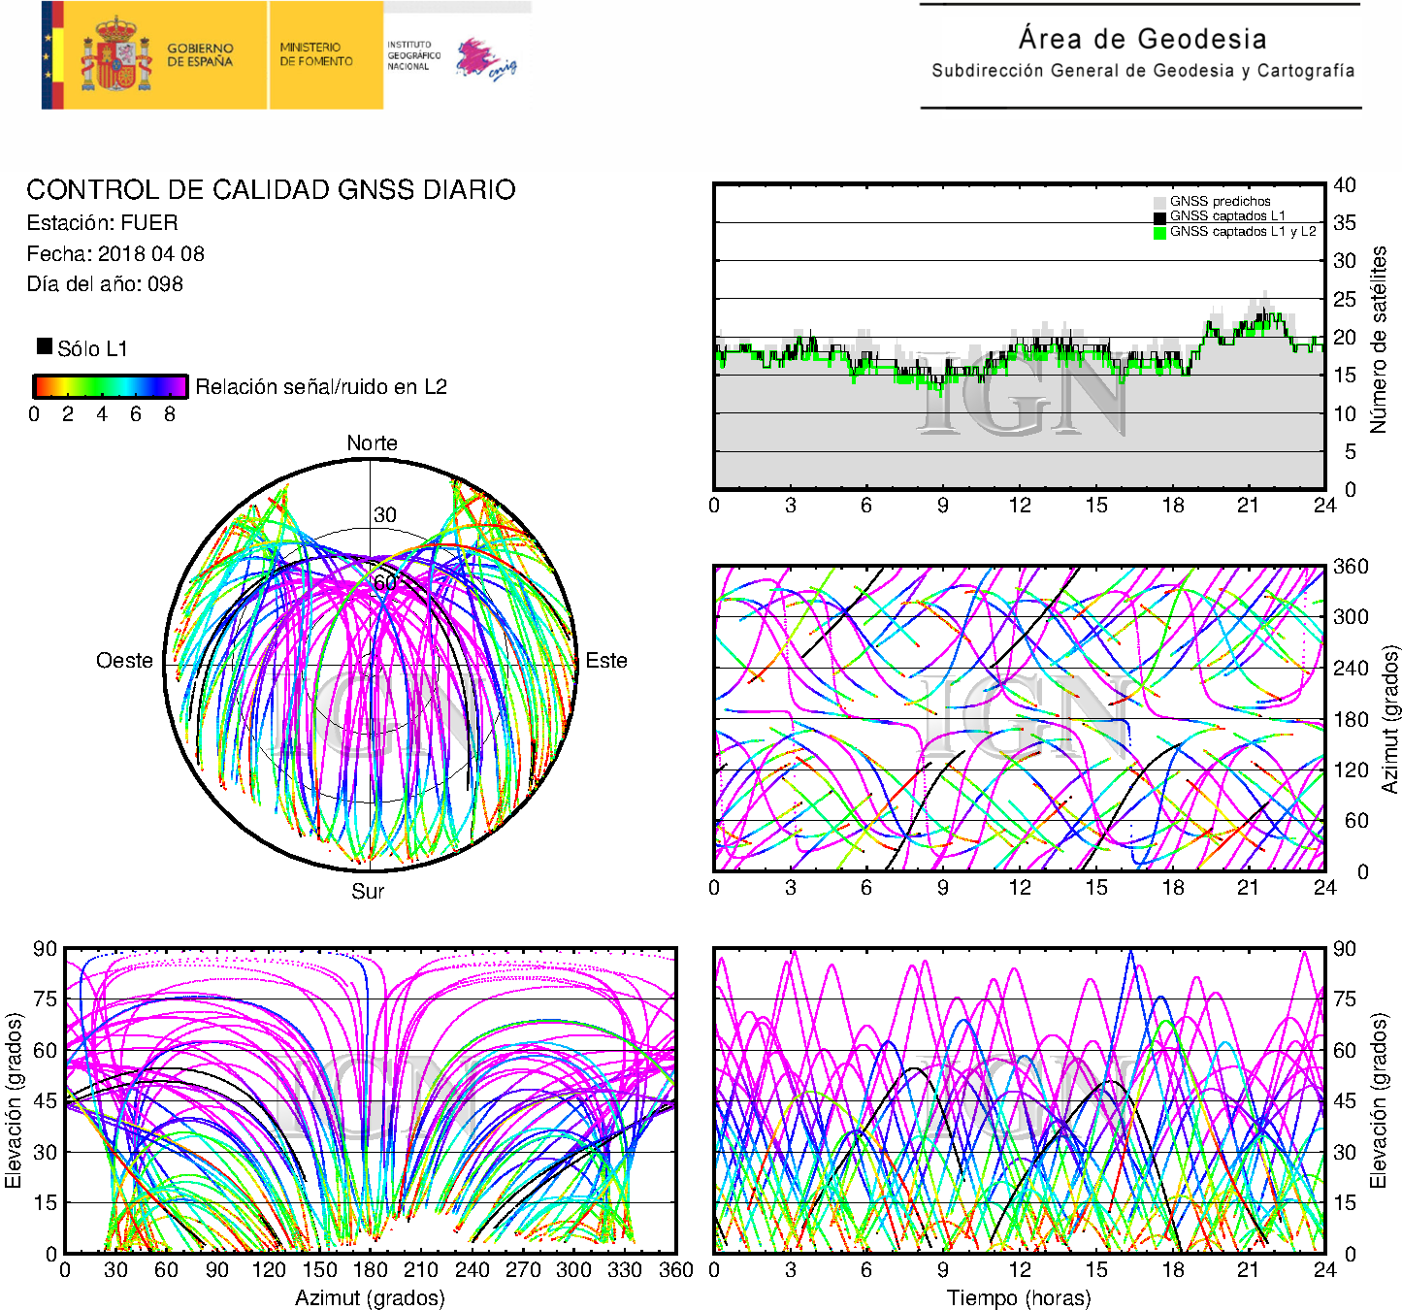Click the black GNSS captados L1 legend marker
Viewport: 1402px width, 1310px height.
(1159, 217)
